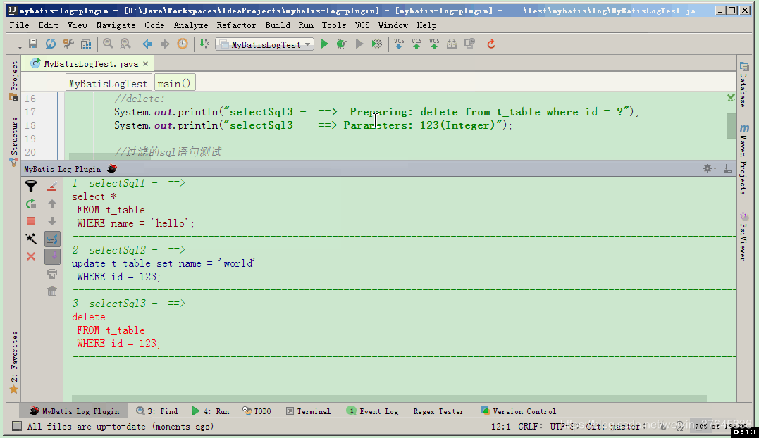Toggle scroll to end of log output
The image size is (759, 438).
click(x=52, y=256)
